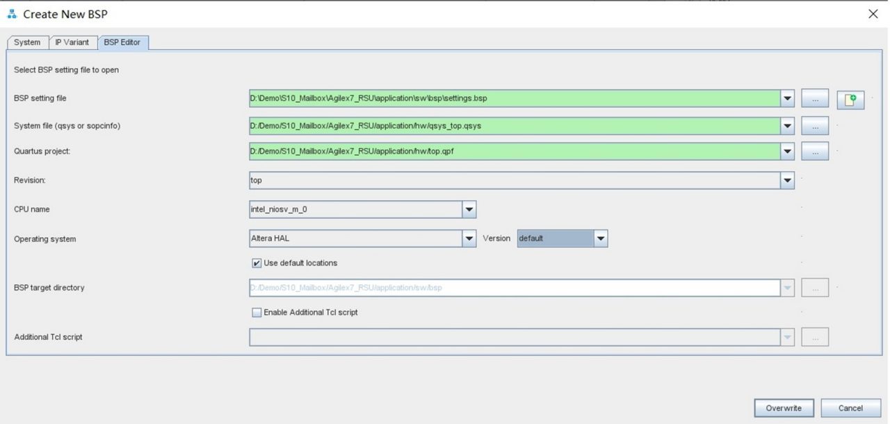Browse for the BSP setting file
Screen dimensions: 890x424
pyautogui.click(x=815, y=99)
